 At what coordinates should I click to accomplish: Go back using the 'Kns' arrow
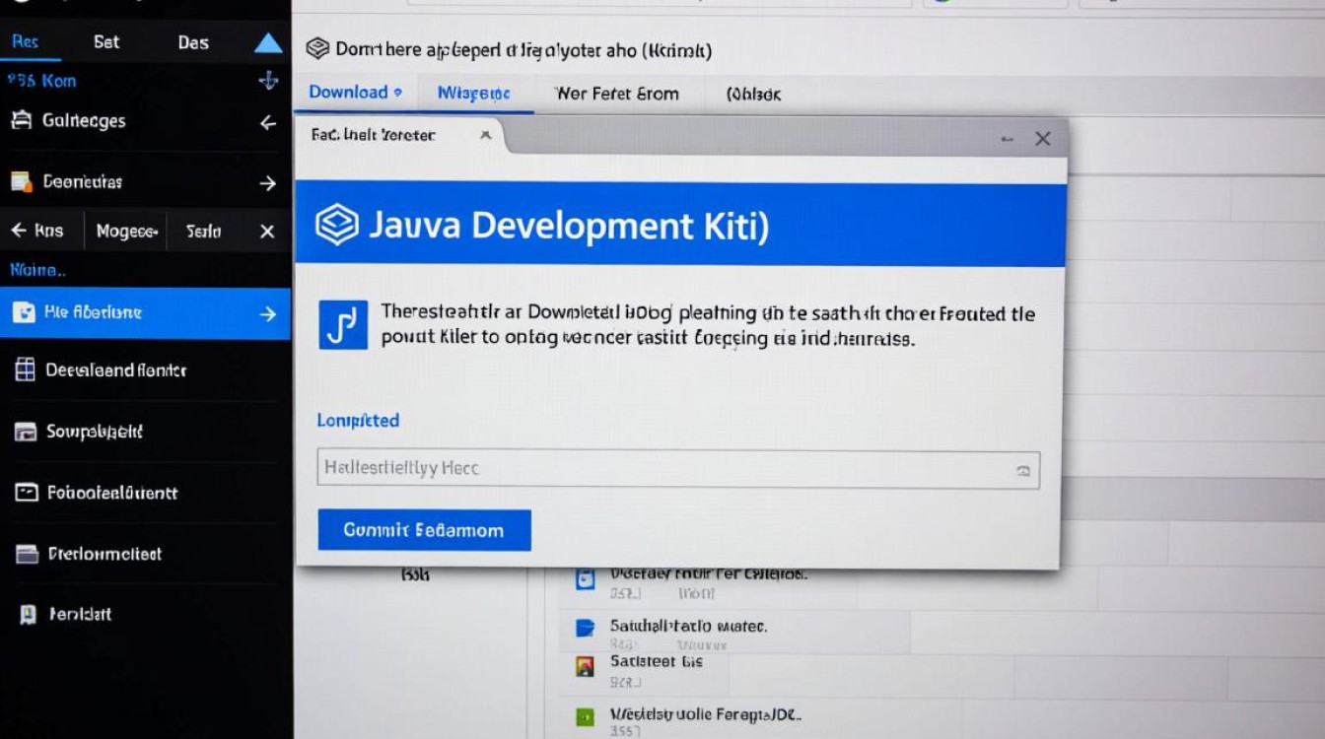coord(19,231)
